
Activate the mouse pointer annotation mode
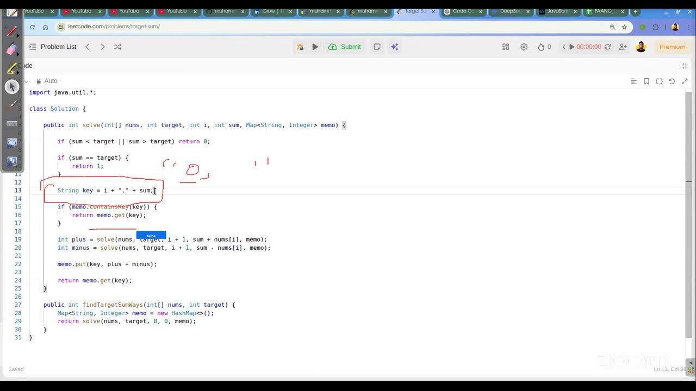[x=11, y=87]
